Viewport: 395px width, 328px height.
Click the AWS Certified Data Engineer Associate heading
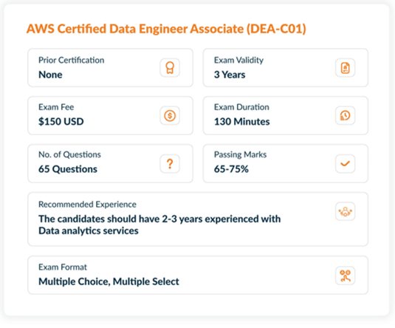coord(166,29)
